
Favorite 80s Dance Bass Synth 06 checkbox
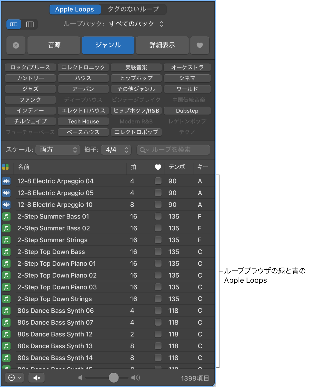158,310
